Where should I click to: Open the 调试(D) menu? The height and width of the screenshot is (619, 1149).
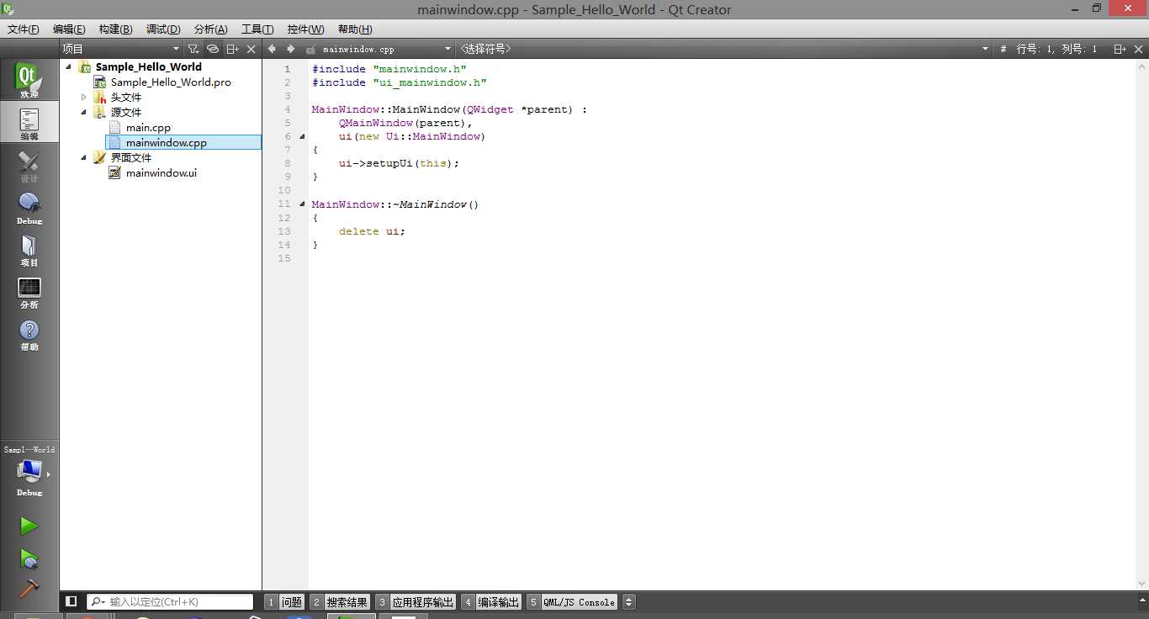[x=163, y=29]
